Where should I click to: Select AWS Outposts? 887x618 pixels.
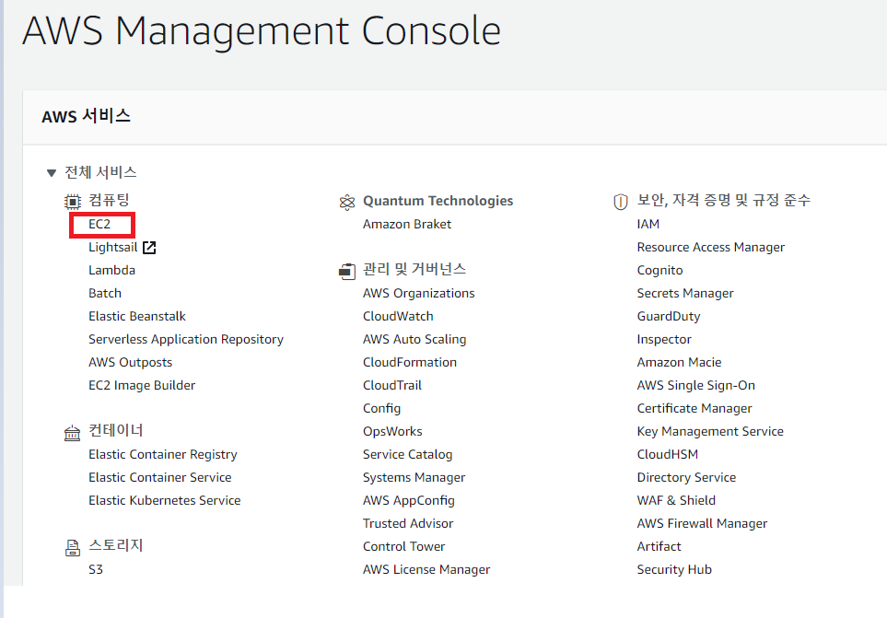coord(130,363)
